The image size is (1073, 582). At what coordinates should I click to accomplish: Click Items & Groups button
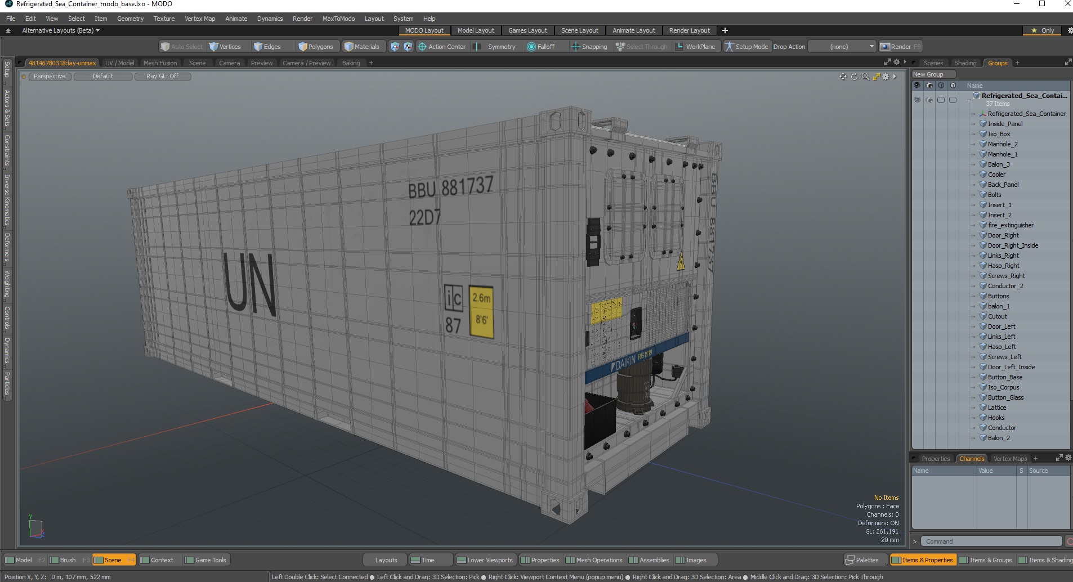coord(985,560)
